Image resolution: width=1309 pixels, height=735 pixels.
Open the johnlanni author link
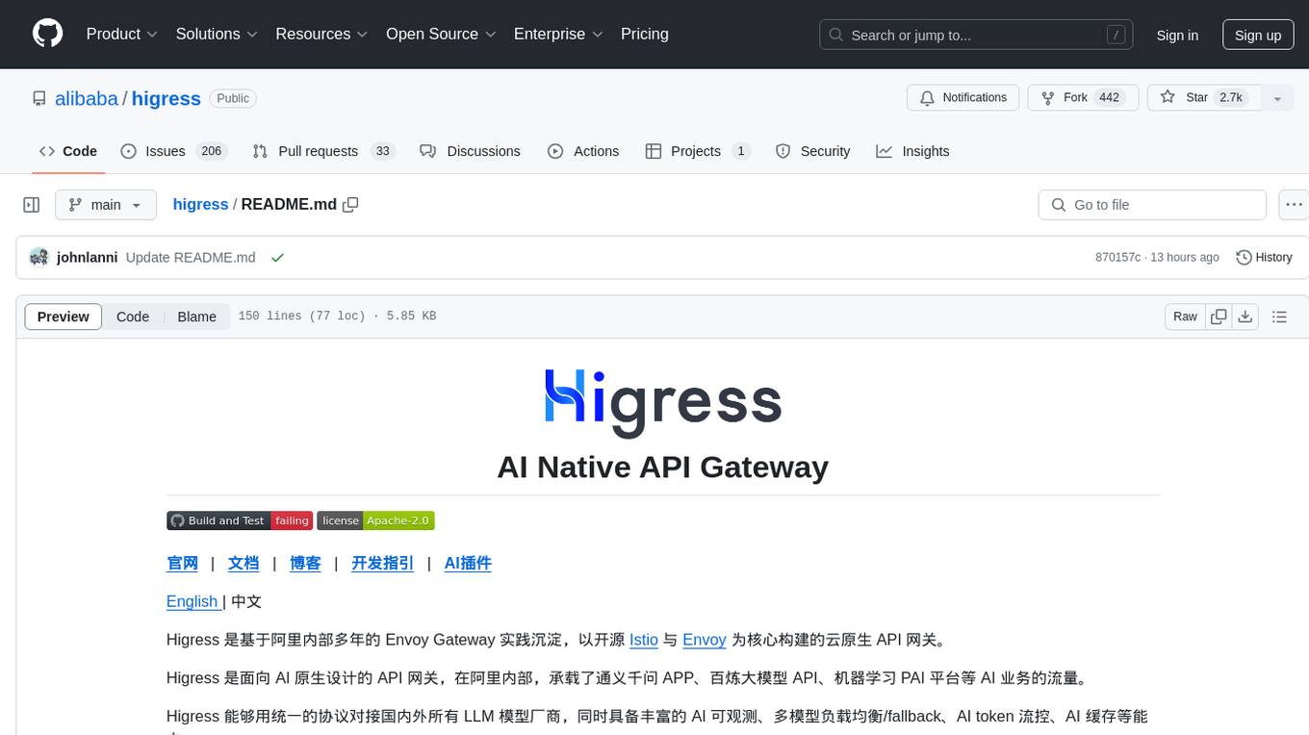point(88,257)
